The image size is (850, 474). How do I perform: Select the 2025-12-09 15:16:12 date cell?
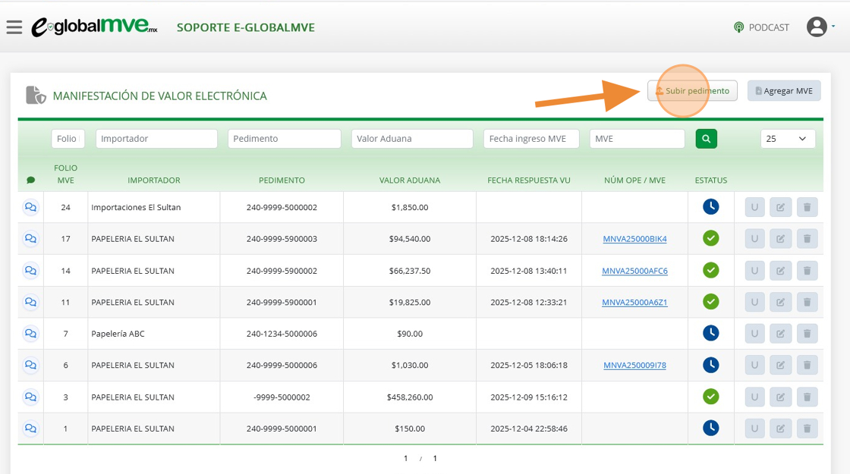[x=529, y=397]
